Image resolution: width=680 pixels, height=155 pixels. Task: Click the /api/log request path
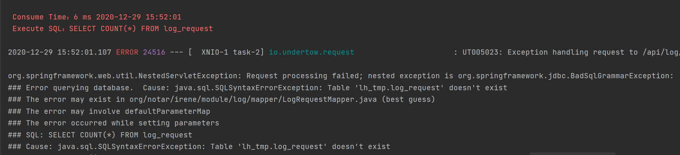coord(660,52)
